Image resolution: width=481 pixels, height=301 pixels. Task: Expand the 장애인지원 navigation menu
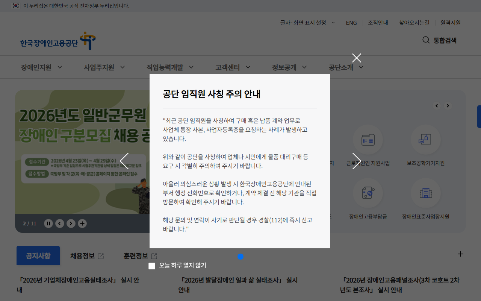pyautogui.click(x=36, y=67)
